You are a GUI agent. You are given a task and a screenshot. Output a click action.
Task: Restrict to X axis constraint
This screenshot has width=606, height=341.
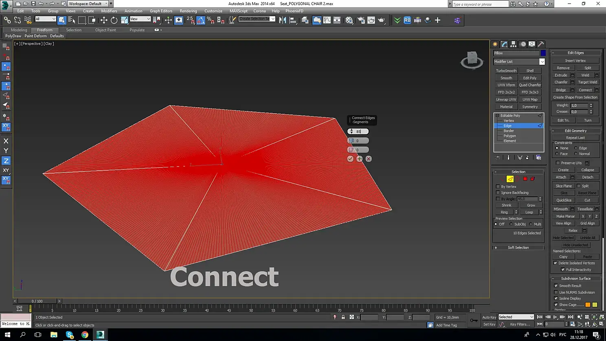click(x=6, y=141)
